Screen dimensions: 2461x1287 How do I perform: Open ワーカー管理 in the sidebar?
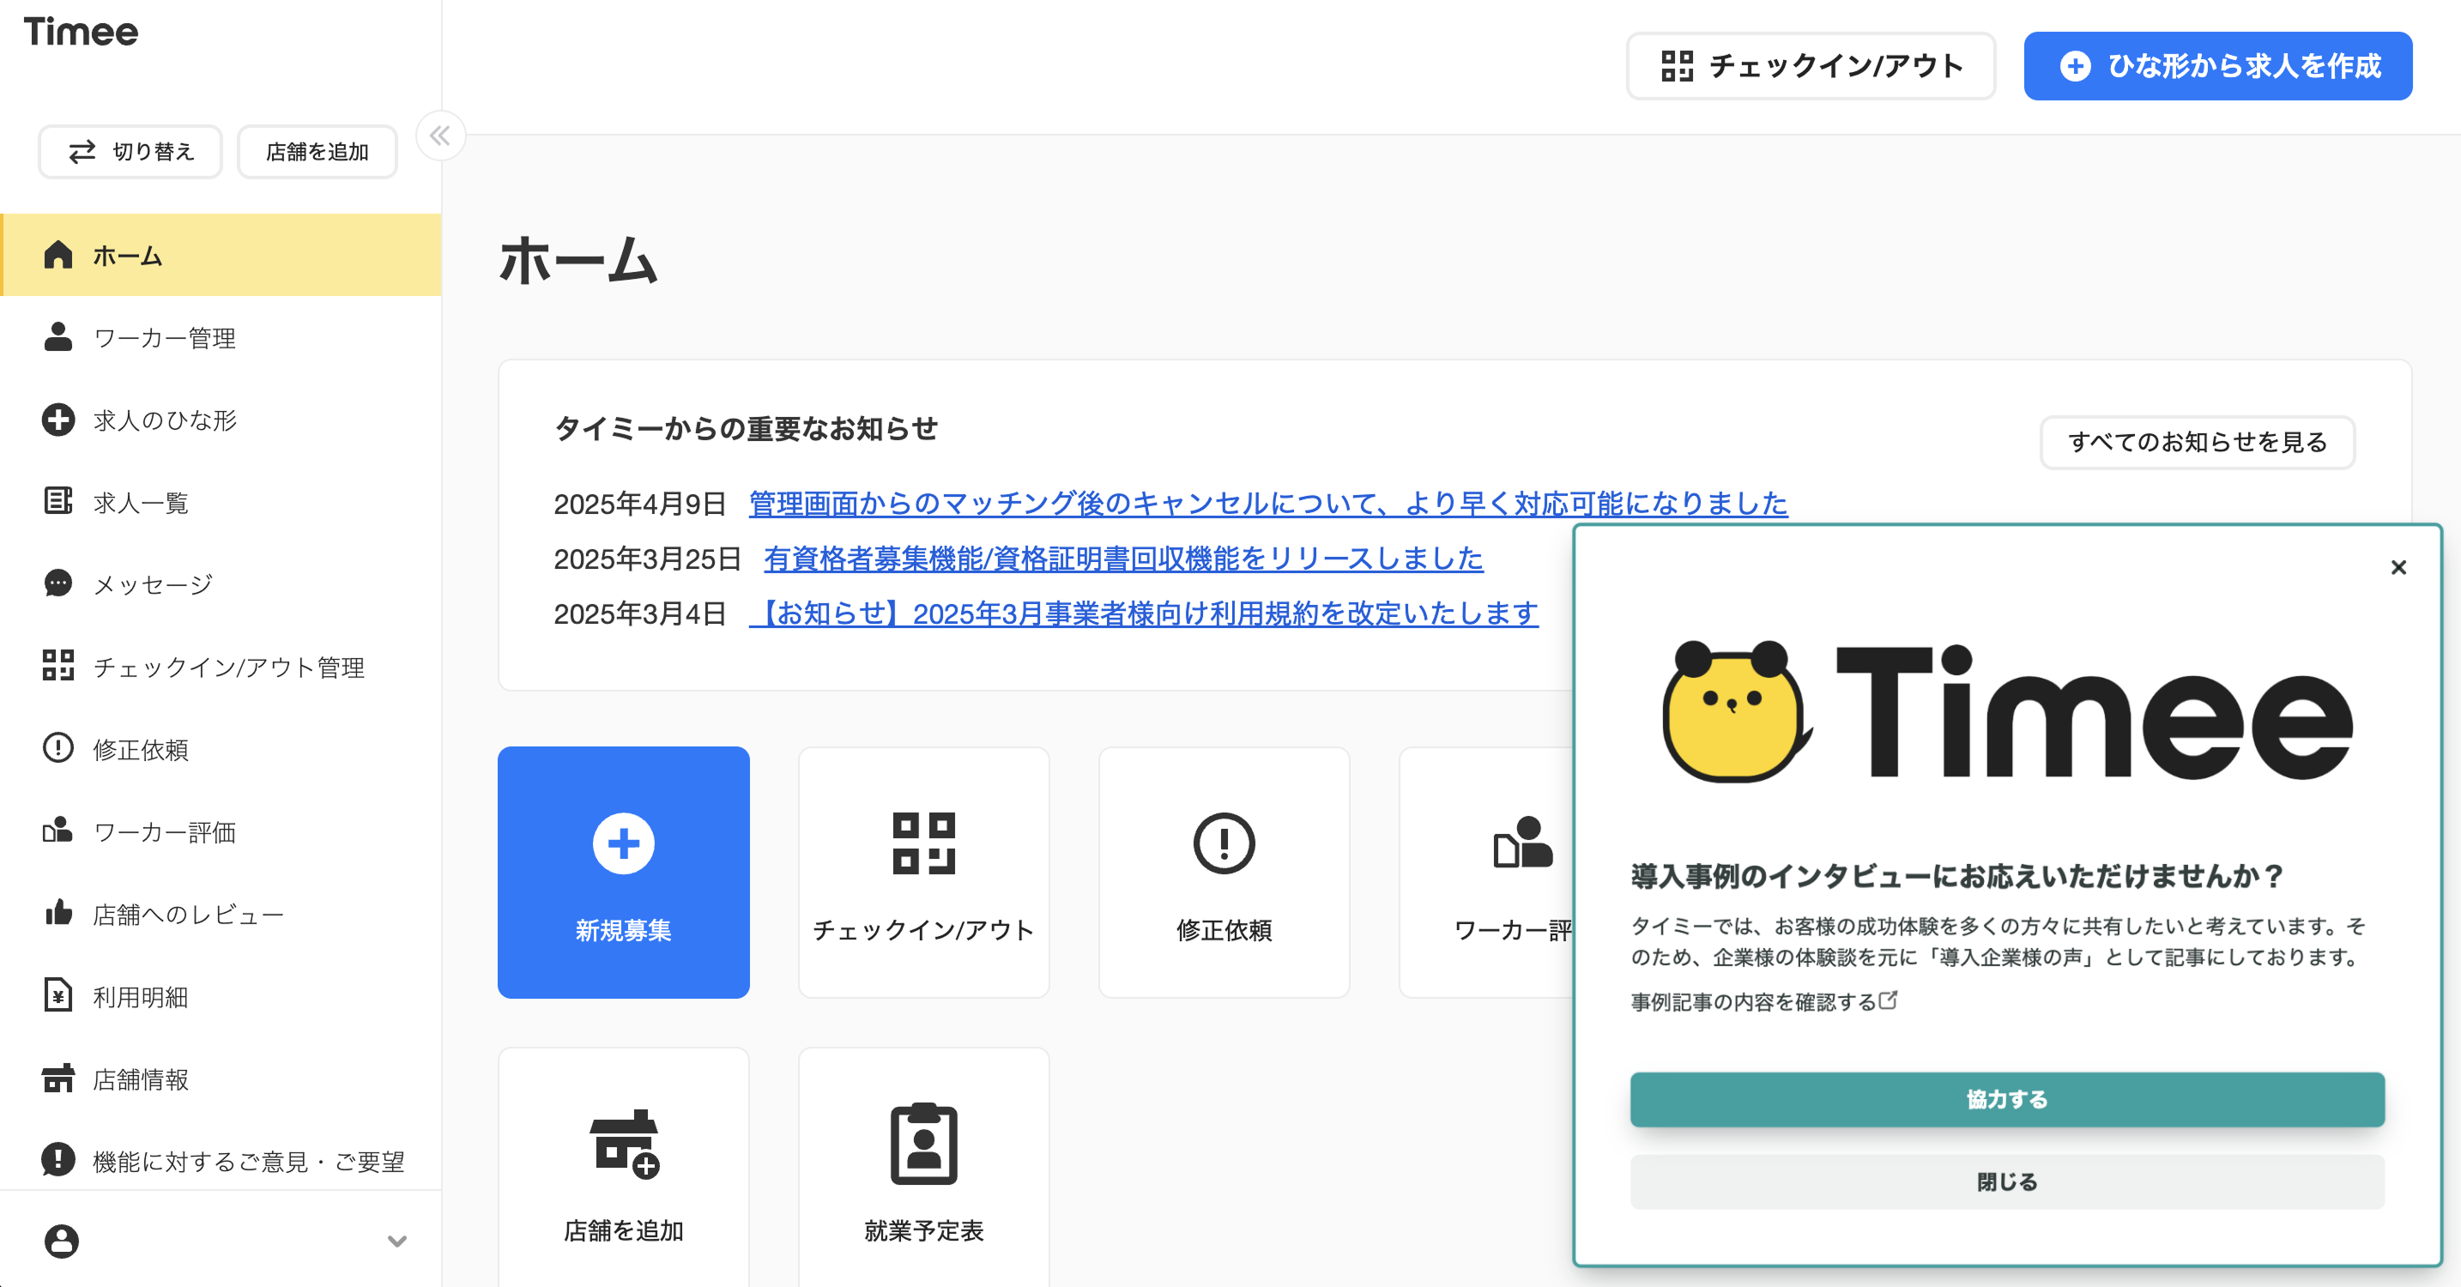164,338
